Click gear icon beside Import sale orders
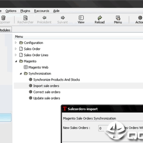The image size is (143, 143). coord(31,86)
